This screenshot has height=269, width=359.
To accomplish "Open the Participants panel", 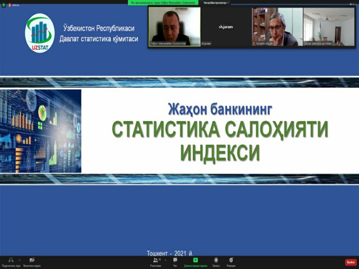I will pos(156,260).
